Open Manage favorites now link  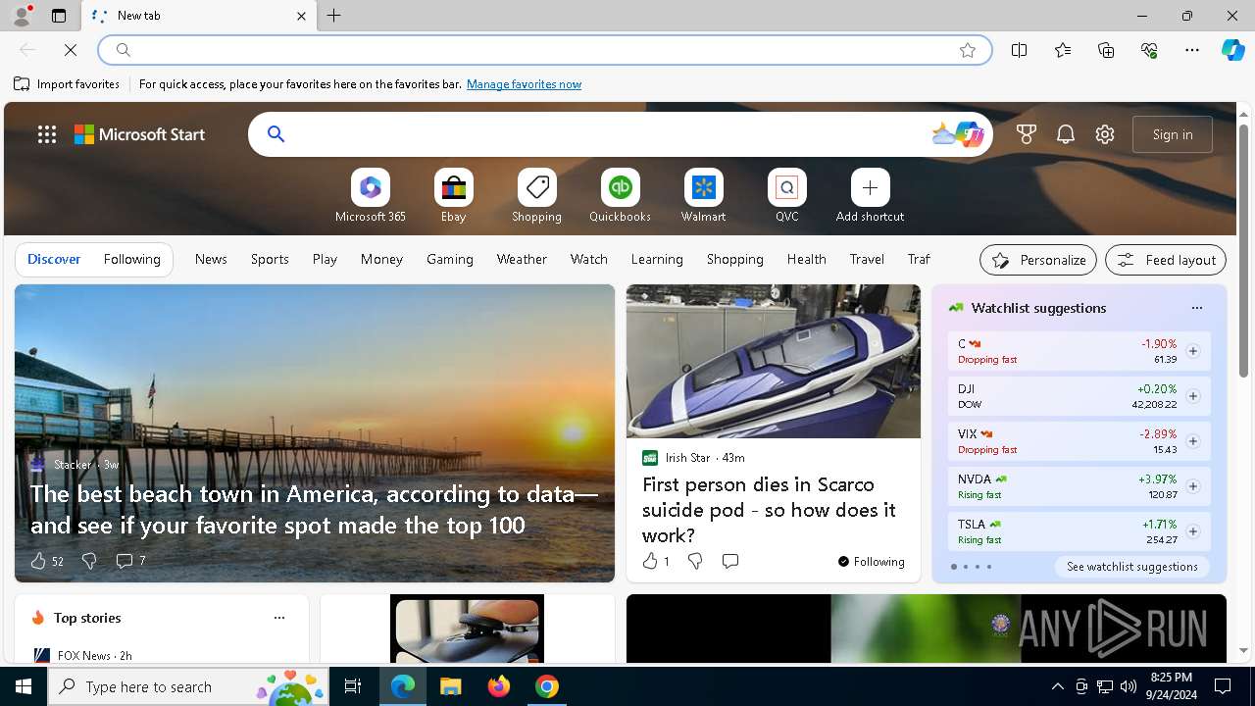click(524, 84)
